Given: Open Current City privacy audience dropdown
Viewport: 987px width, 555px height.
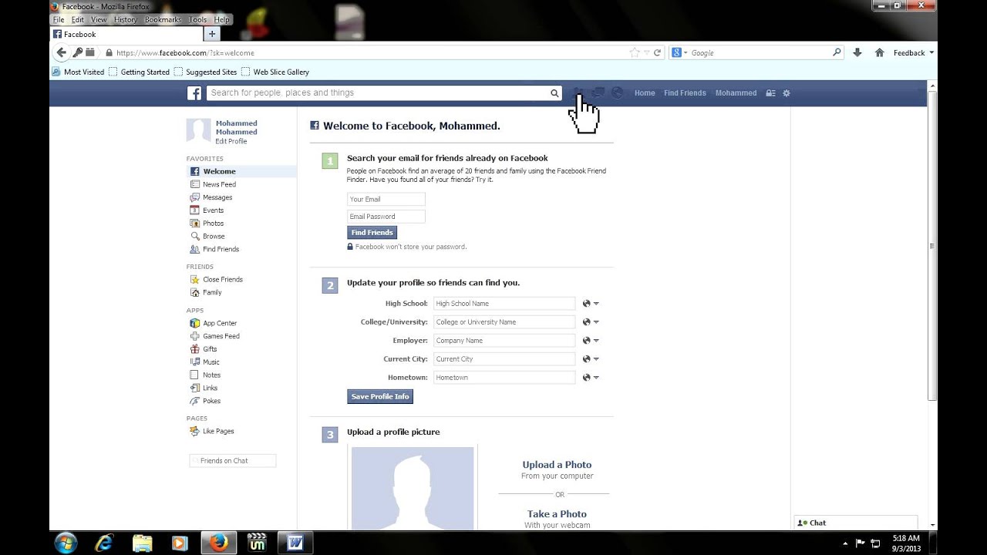Looking at the screenshot, I should coord(591,359).
